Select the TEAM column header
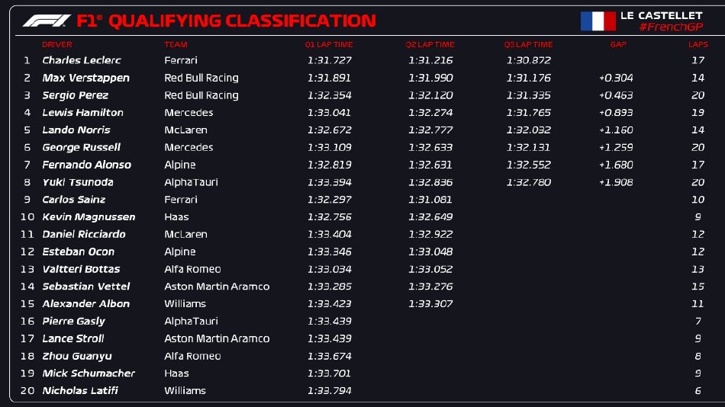 [x=176, y=45]
